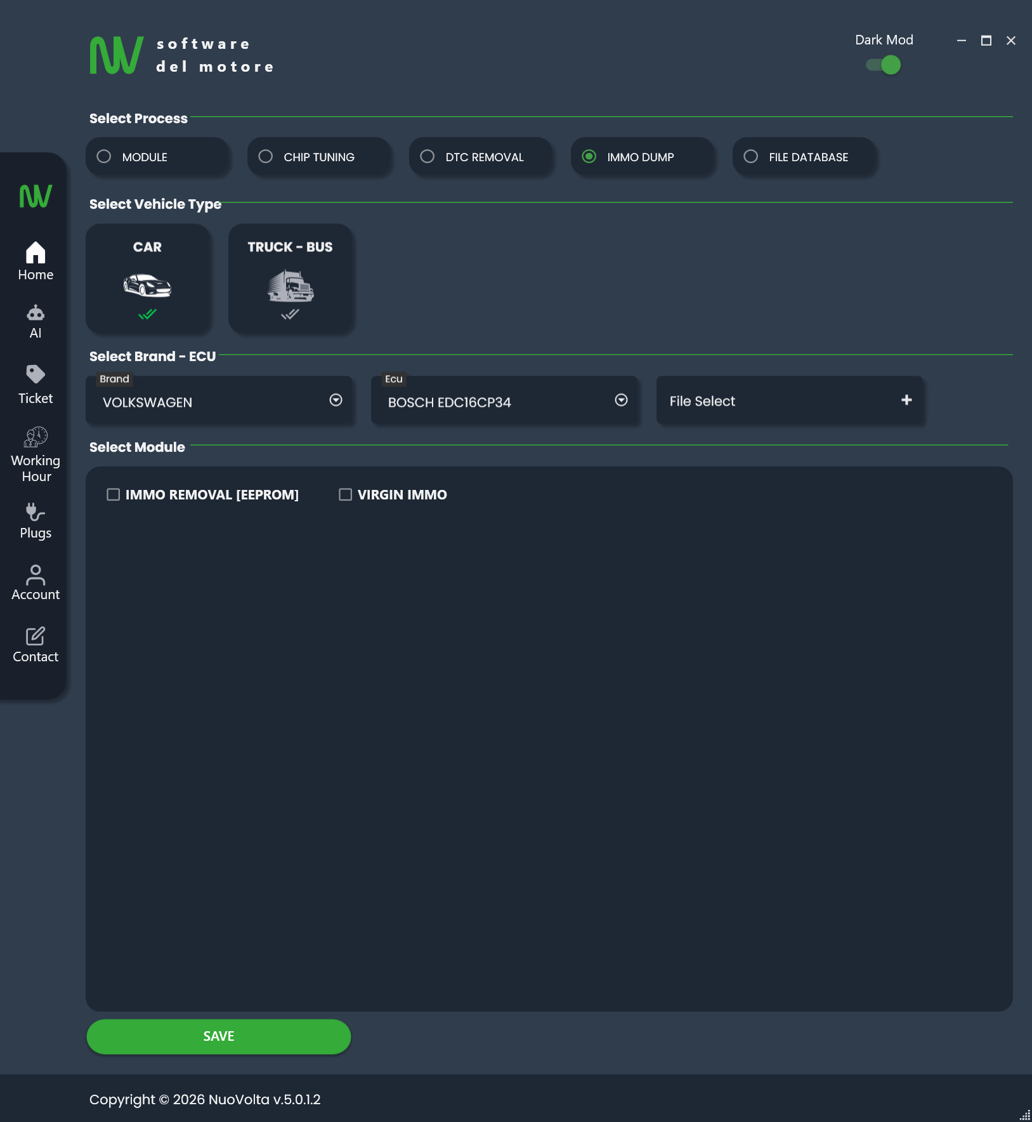
Task: Expand the Brand dropdown showing VOLKSWAGEN
Action: pos(336,400)
